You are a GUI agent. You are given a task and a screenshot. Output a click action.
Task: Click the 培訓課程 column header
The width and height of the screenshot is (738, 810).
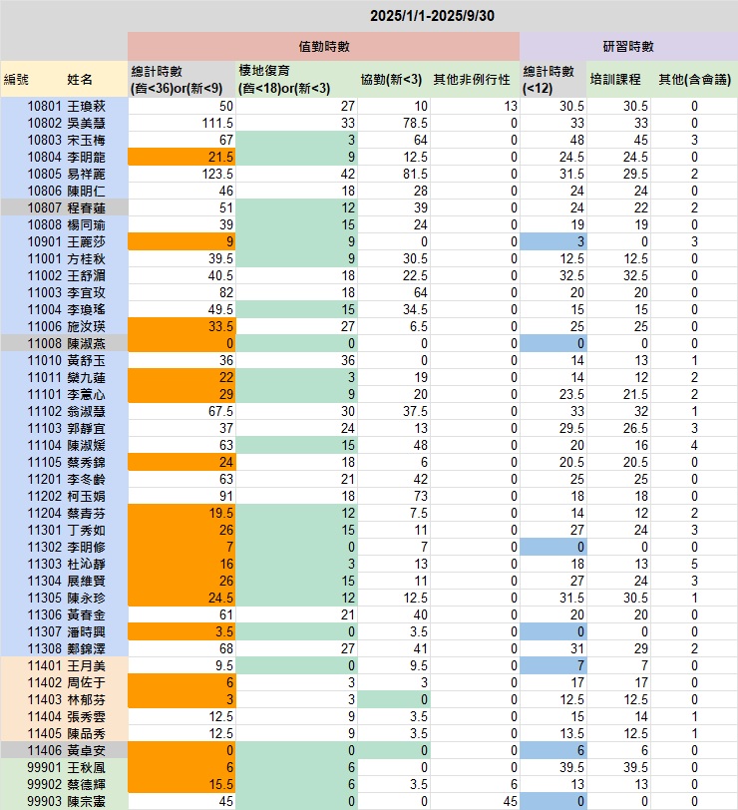[613, 79]
